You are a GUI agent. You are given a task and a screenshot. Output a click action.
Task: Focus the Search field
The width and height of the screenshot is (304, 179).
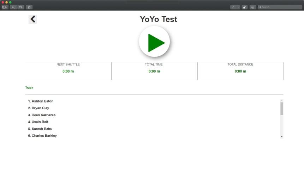click(x=279, y=7)
